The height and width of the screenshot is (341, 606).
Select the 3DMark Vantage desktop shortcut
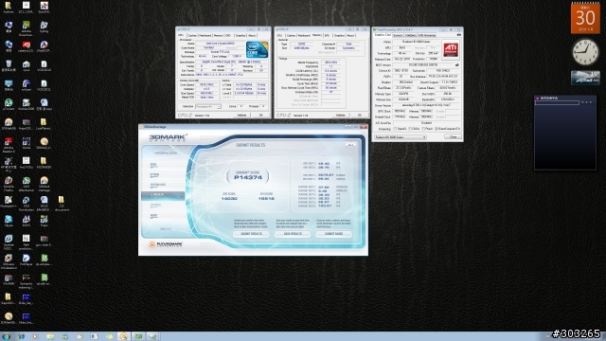(45, 184)
